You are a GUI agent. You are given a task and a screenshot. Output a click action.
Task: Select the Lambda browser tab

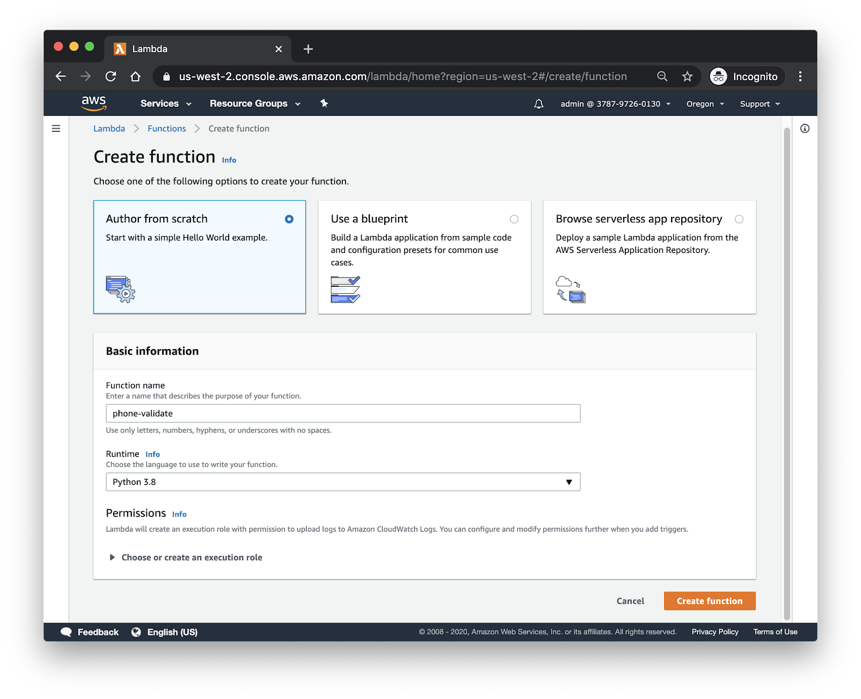197,49
